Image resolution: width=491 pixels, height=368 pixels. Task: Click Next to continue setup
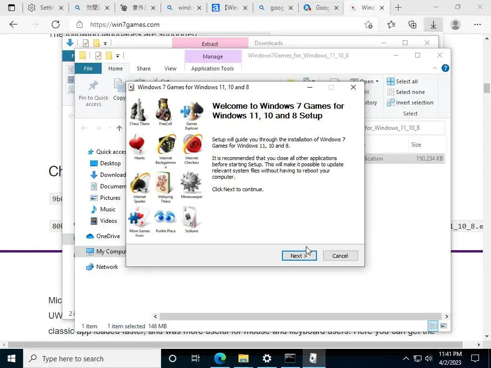click(x=299, y=256)
